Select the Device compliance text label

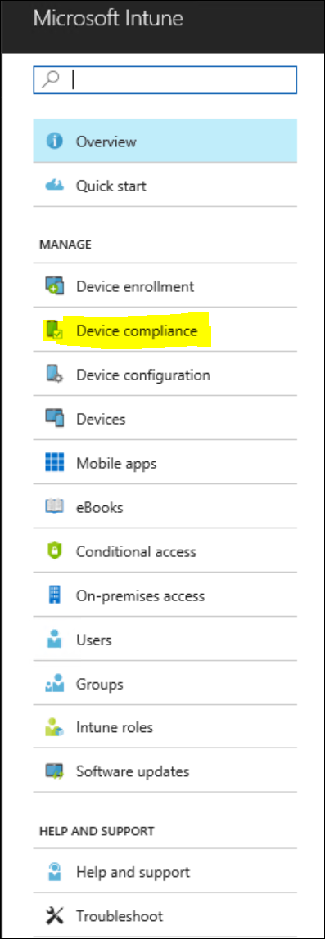137,330
